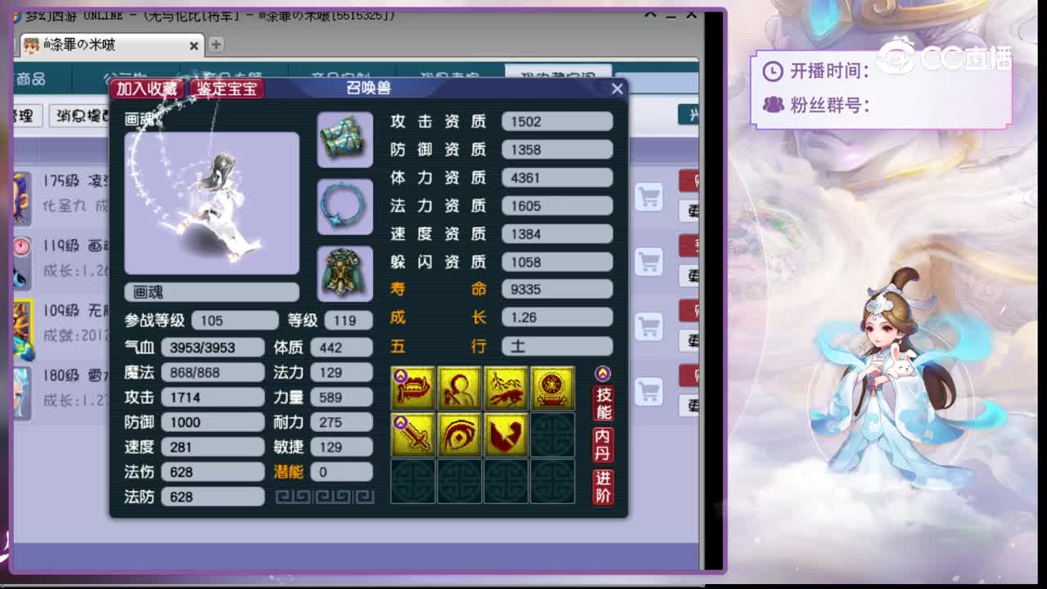Add the 109级 listing to cart
Image resolution: width=1047 pixels, height=589 pixels.
click(649, 326)
